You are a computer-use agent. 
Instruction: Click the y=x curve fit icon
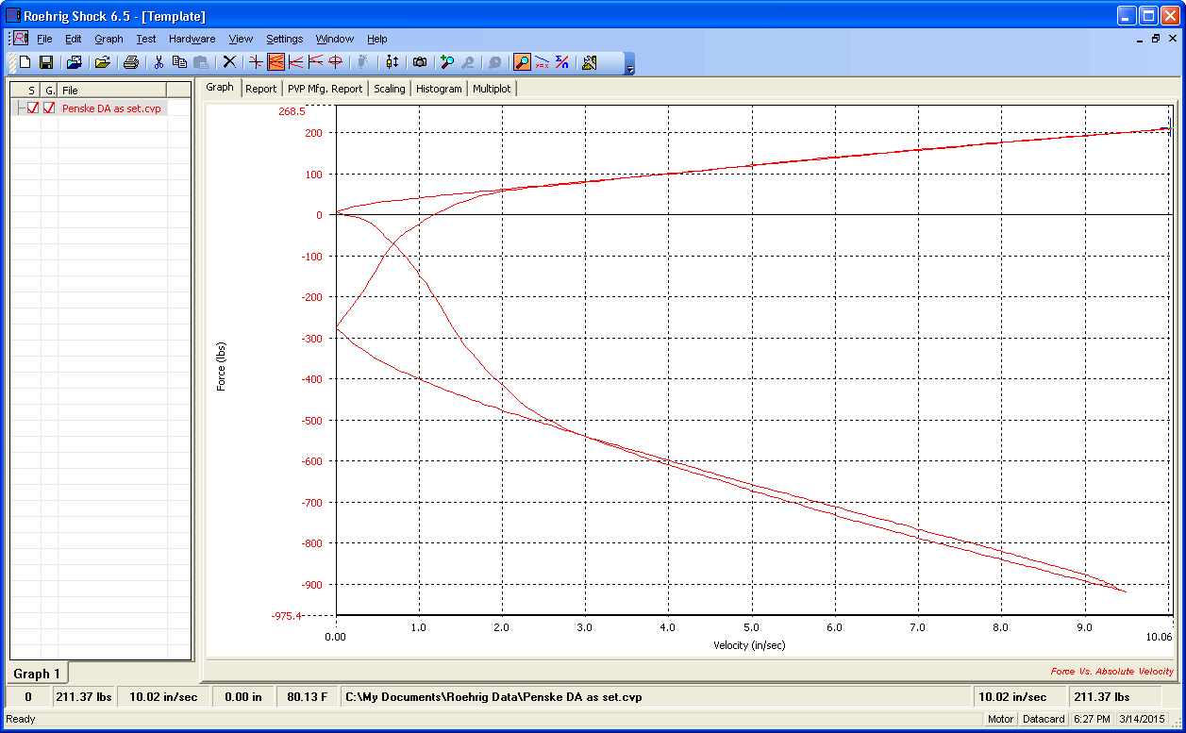(x=542, y=62)
